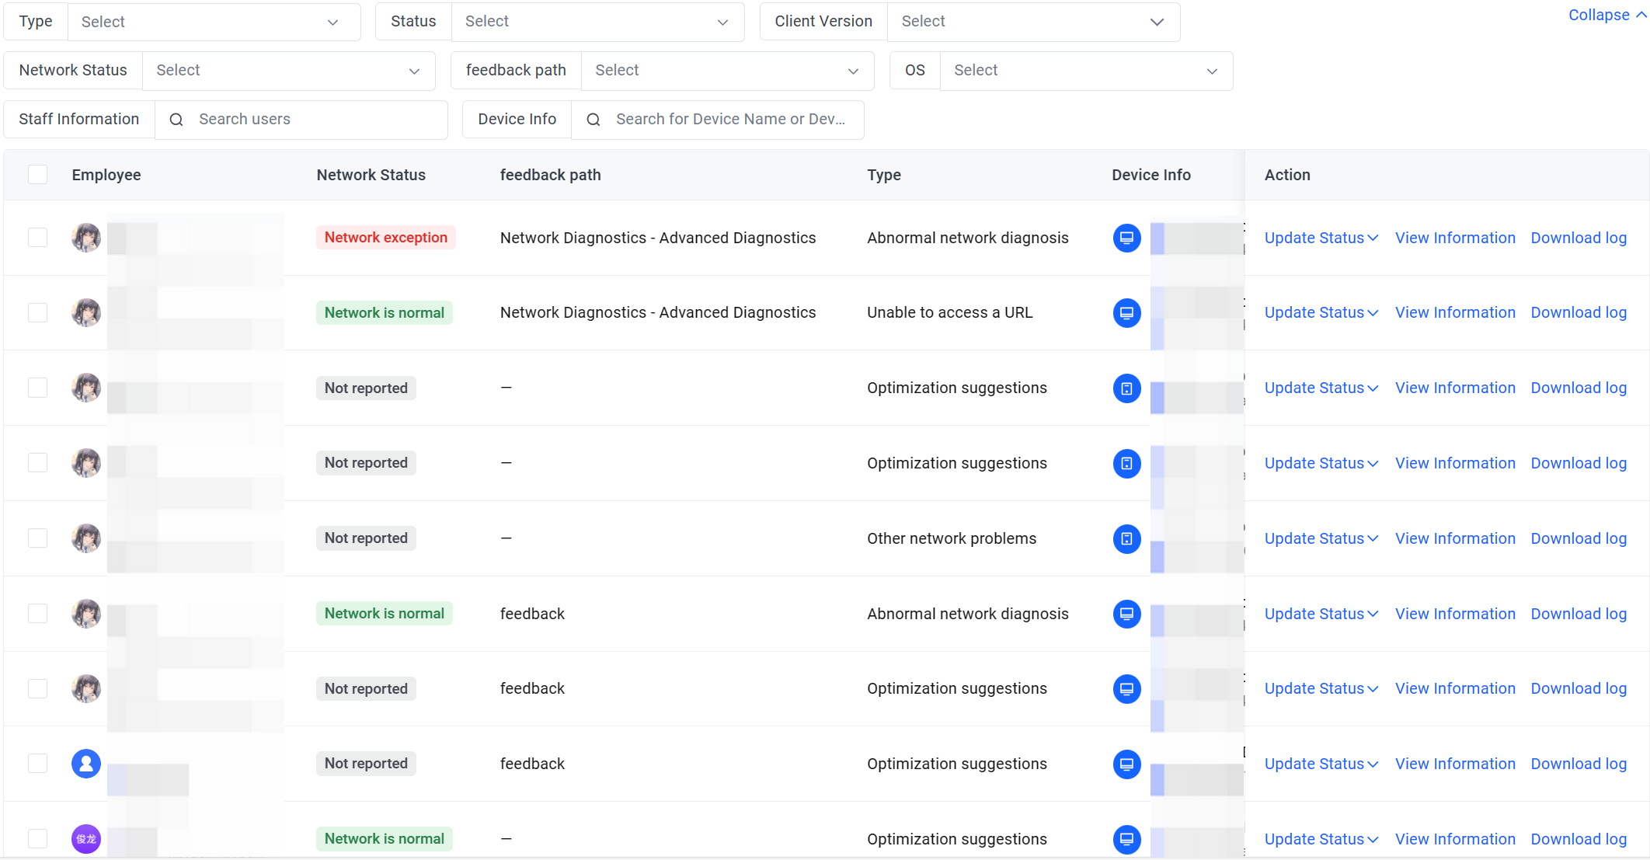Open the Status filter dropdown
This screenshot has height=860, width=1650.
click(x=597, y=22)
